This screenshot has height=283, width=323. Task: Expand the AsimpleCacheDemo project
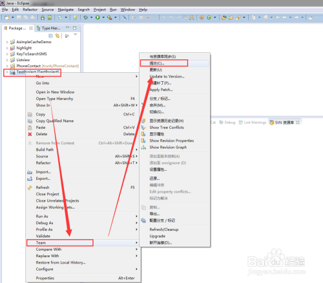7,42
